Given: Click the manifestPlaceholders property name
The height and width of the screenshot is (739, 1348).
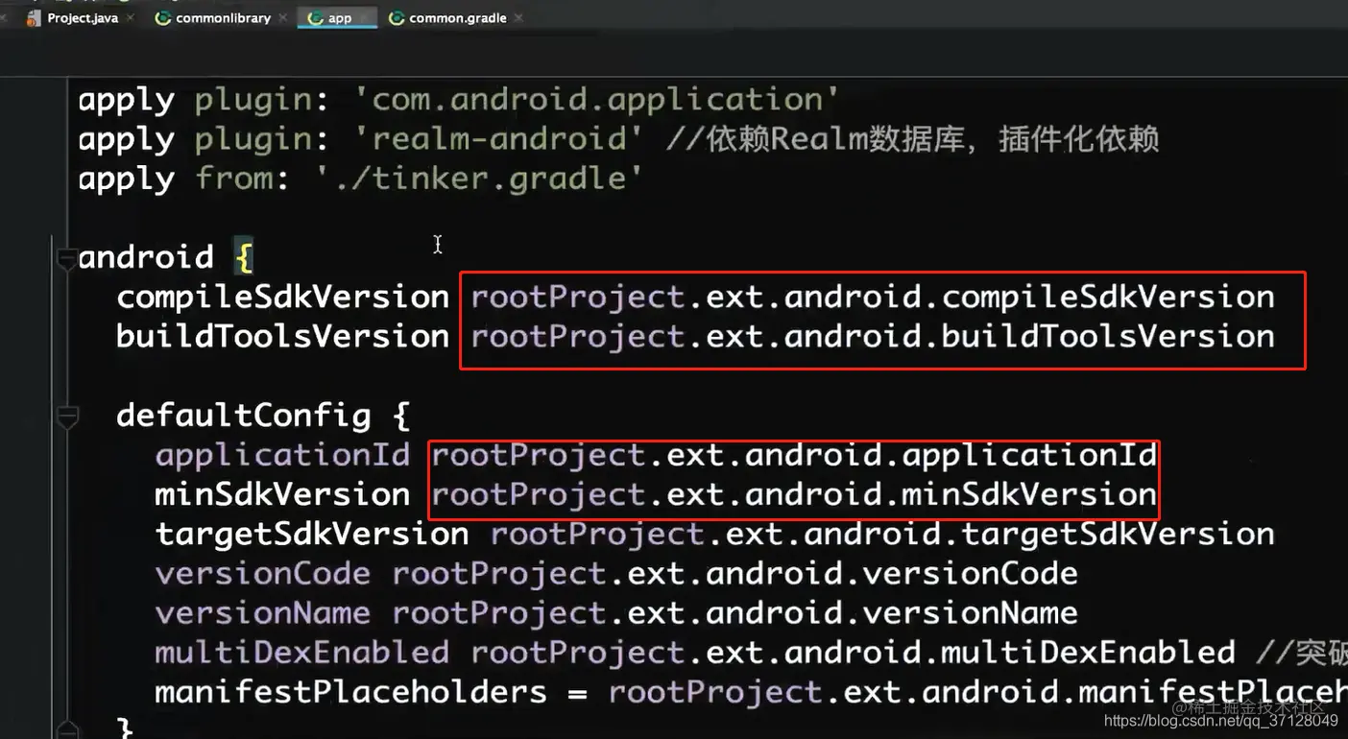Looking at the screenshot, I should click(x=350, y=691).
